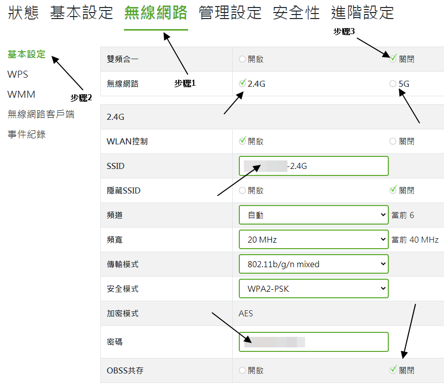Expand the 安全模式 WPA2-PSK dropdown
Viewport: 444px width, 389px height.
tap(314, 289)
